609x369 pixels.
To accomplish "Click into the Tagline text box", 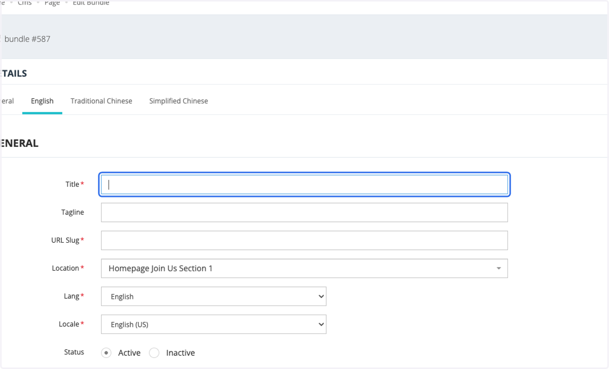I will (304, 213).
